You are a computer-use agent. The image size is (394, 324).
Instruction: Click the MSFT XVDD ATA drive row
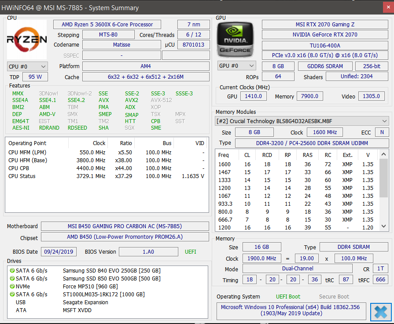107,310
